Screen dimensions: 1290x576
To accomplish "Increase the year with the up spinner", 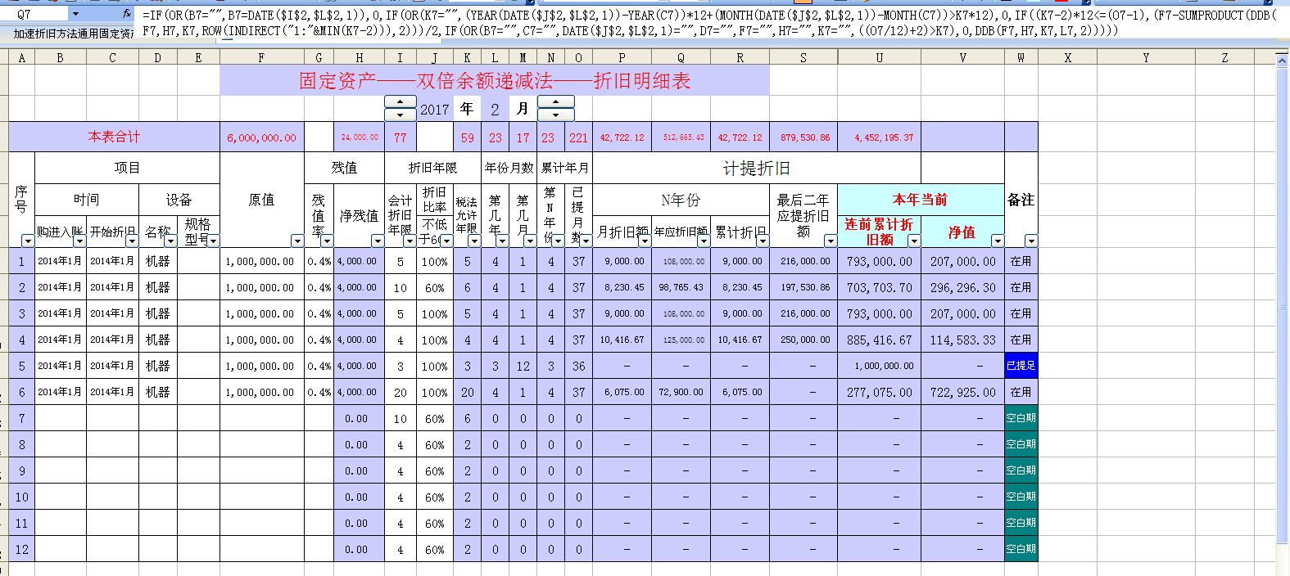I will (400, 102).
